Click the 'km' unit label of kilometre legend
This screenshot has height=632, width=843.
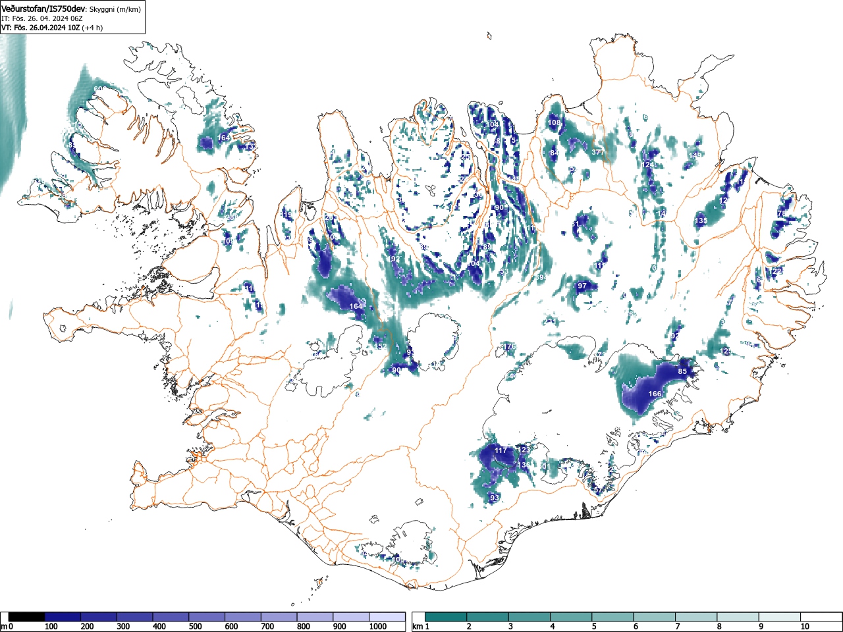(418, 627)
